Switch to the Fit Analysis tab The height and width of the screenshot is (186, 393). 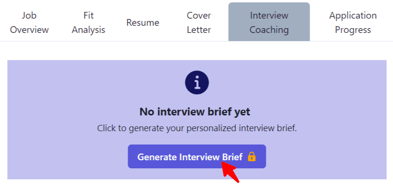89,22
